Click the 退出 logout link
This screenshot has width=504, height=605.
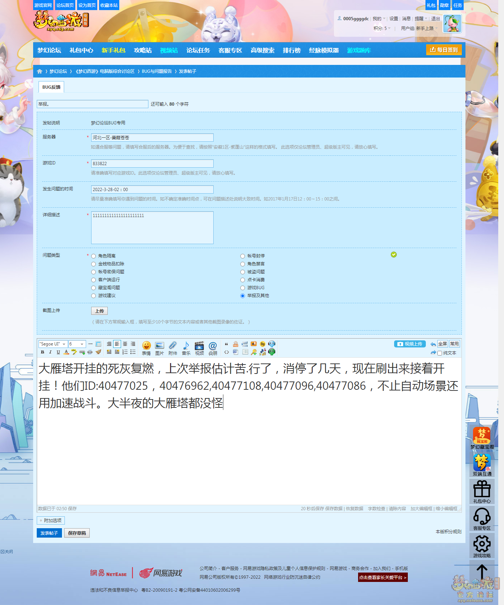(436, 19)
